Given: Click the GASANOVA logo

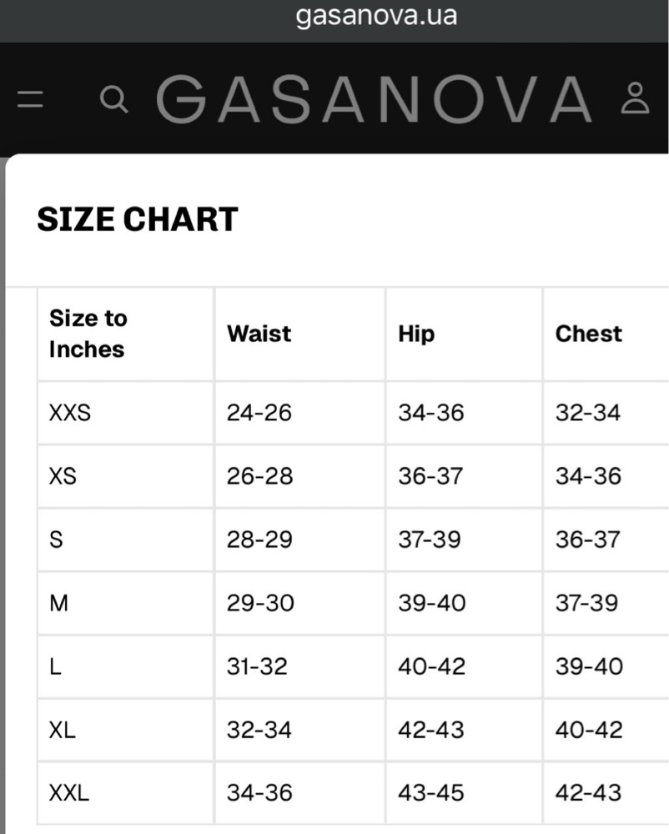Looking at the screenshot, I should coord(374,99).
